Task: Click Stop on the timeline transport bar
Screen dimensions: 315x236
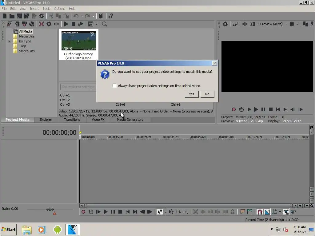Action: 120,212
